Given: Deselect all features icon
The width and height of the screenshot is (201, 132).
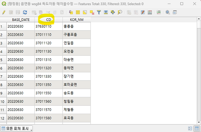Looking at the screenshot, I should [92, 12].
